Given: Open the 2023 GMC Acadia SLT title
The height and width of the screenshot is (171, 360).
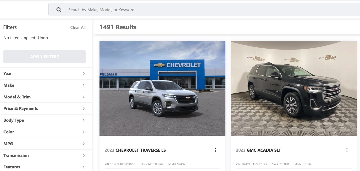Looking at the screenshot, I should click(x=258, y=150).
